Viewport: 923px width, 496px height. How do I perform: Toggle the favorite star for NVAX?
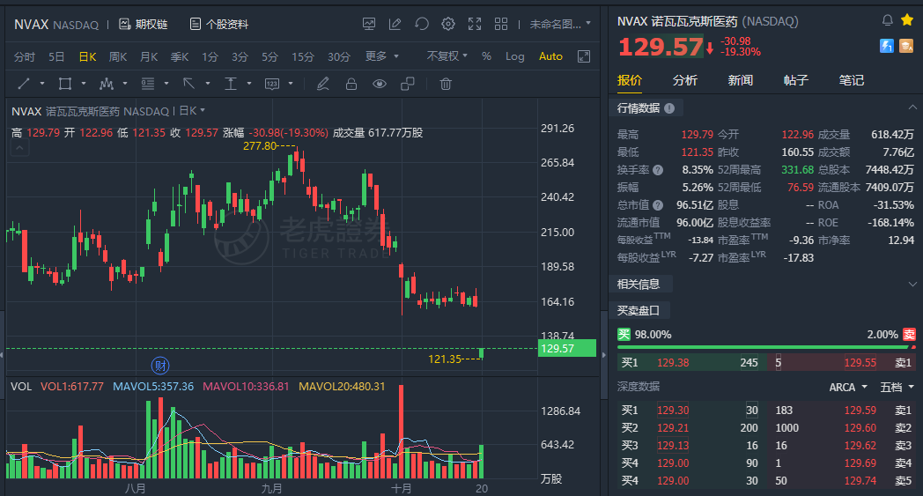(x=907, y=20)
